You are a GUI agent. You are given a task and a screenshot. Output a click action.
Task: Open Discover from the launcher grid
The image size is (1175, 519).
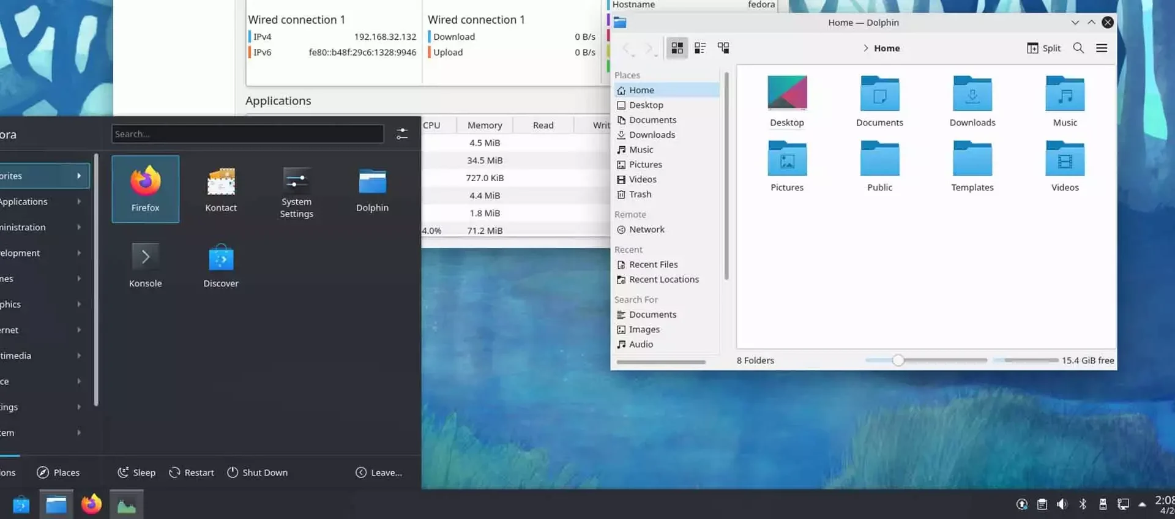221,265
